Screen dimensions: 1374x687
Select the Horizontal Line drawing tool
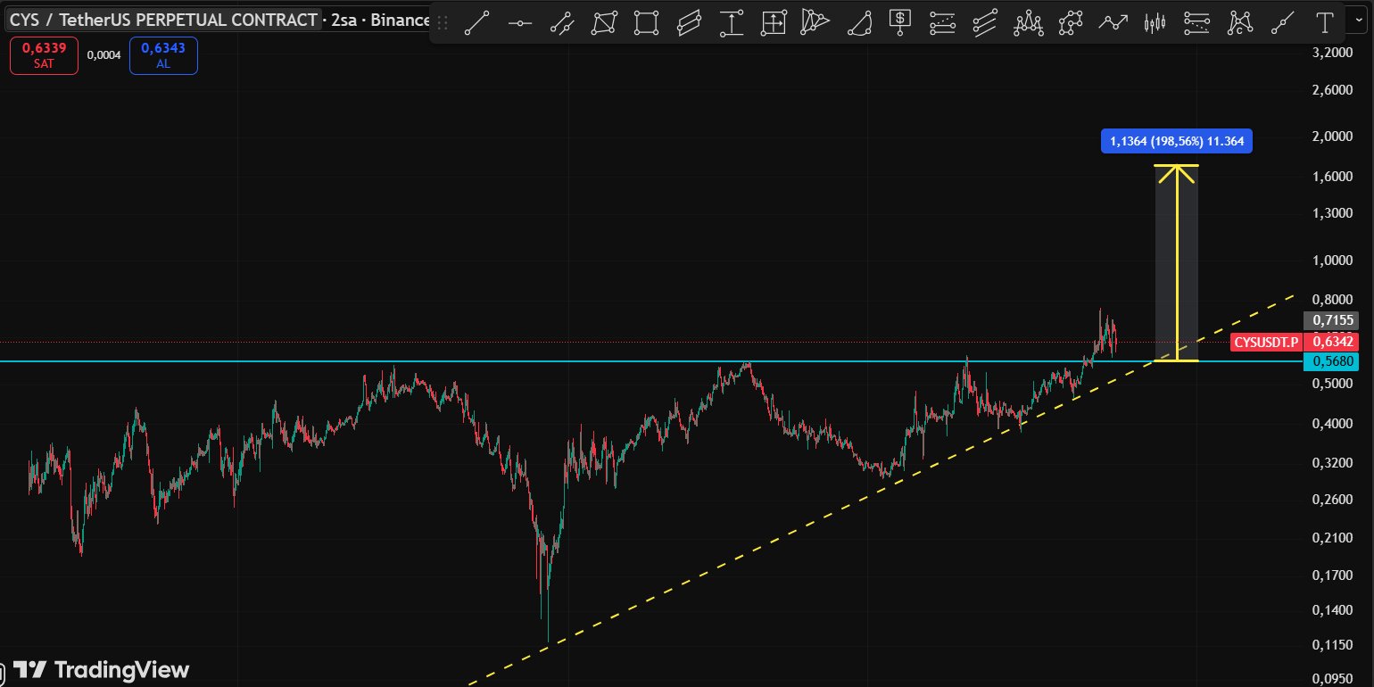520,22
